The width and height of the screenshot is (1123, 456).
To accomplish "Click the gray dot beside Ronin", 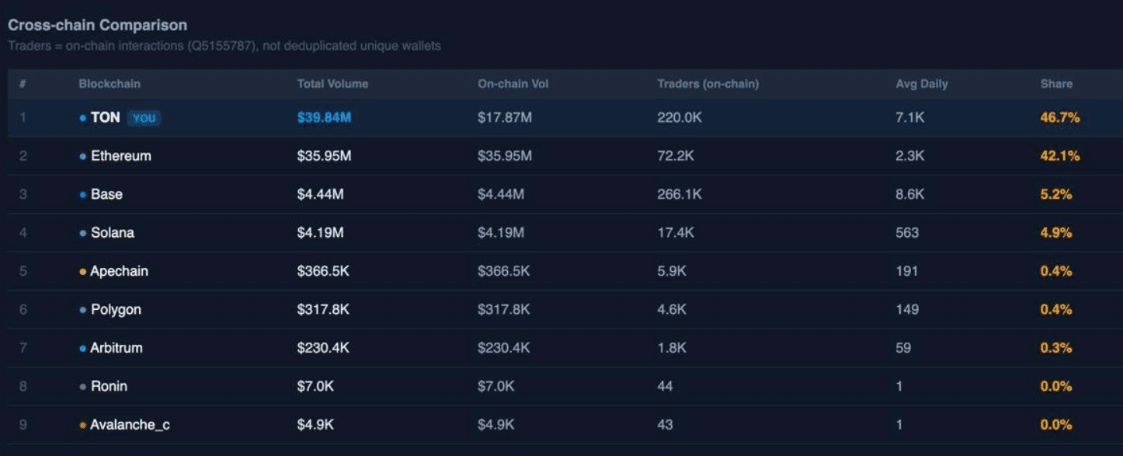I will pos(82,387).
